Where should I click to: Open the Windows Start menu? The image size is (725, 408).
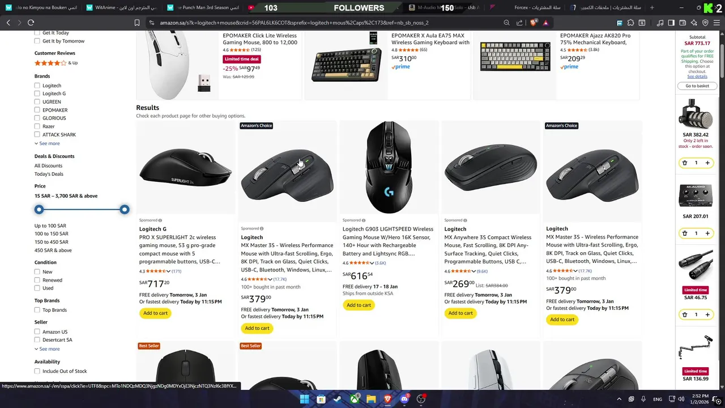coord(304,399)
